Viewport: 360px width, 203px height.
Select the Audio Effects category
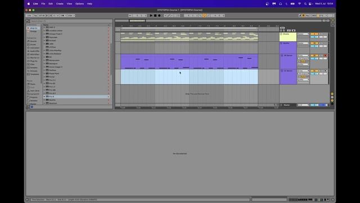point(34,51)
